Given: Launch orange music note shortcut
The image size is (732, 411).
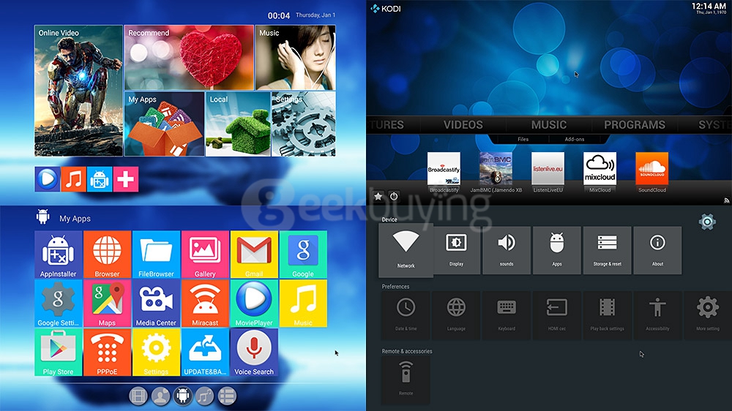Looking at the screenshot, I should coord(74,179).
